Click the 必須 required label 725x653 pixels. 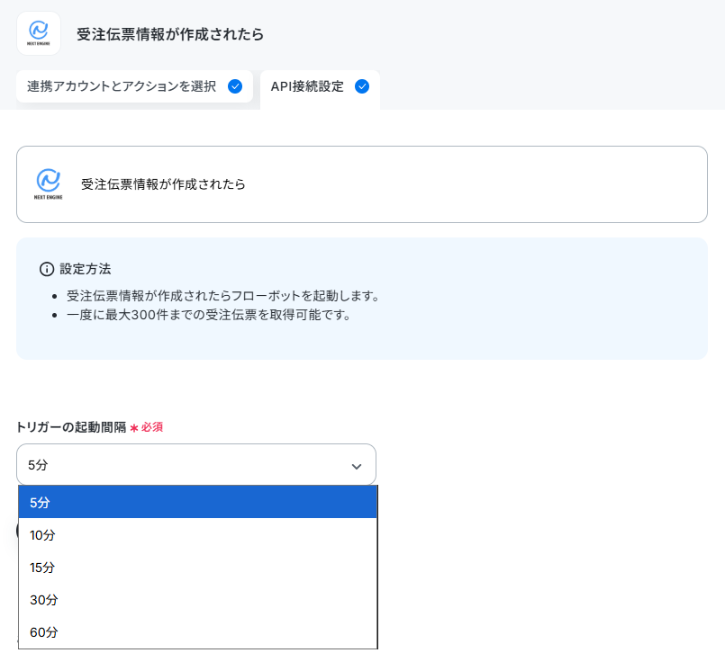(x=152, y=427)
